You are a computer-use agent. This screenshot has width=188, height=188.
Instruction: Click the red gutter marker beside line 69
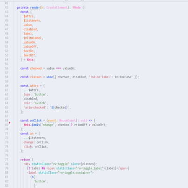pyautogui.click(x=10, y=123)
